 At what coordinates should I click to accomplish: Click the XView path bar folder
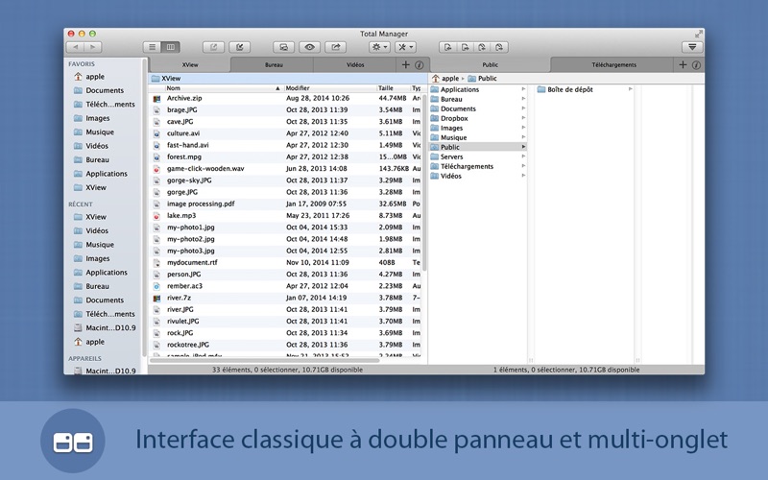click(x=166, y=79)
